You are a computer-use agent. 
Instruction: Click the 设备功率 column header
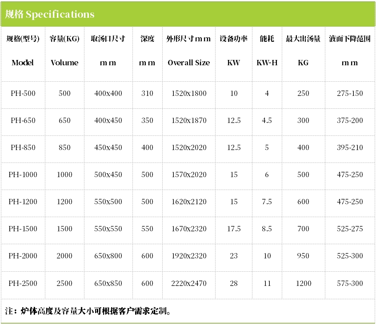(234, 39)
